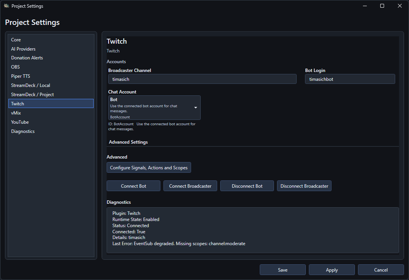Click the Connect Broadcaster button

(190, 186)
